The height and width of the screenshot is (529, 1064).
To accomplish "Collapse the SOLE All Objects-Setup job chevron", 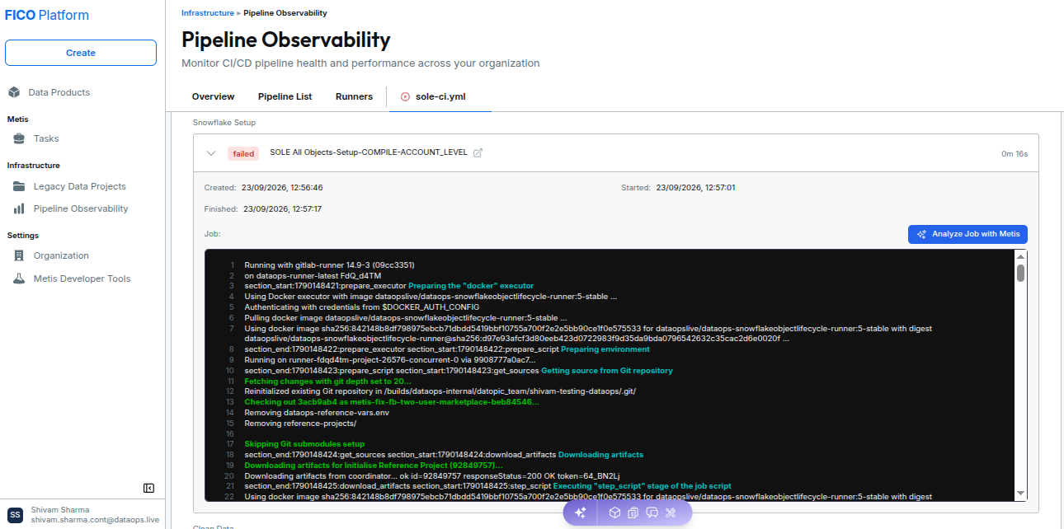I will (x=211, y=153).
